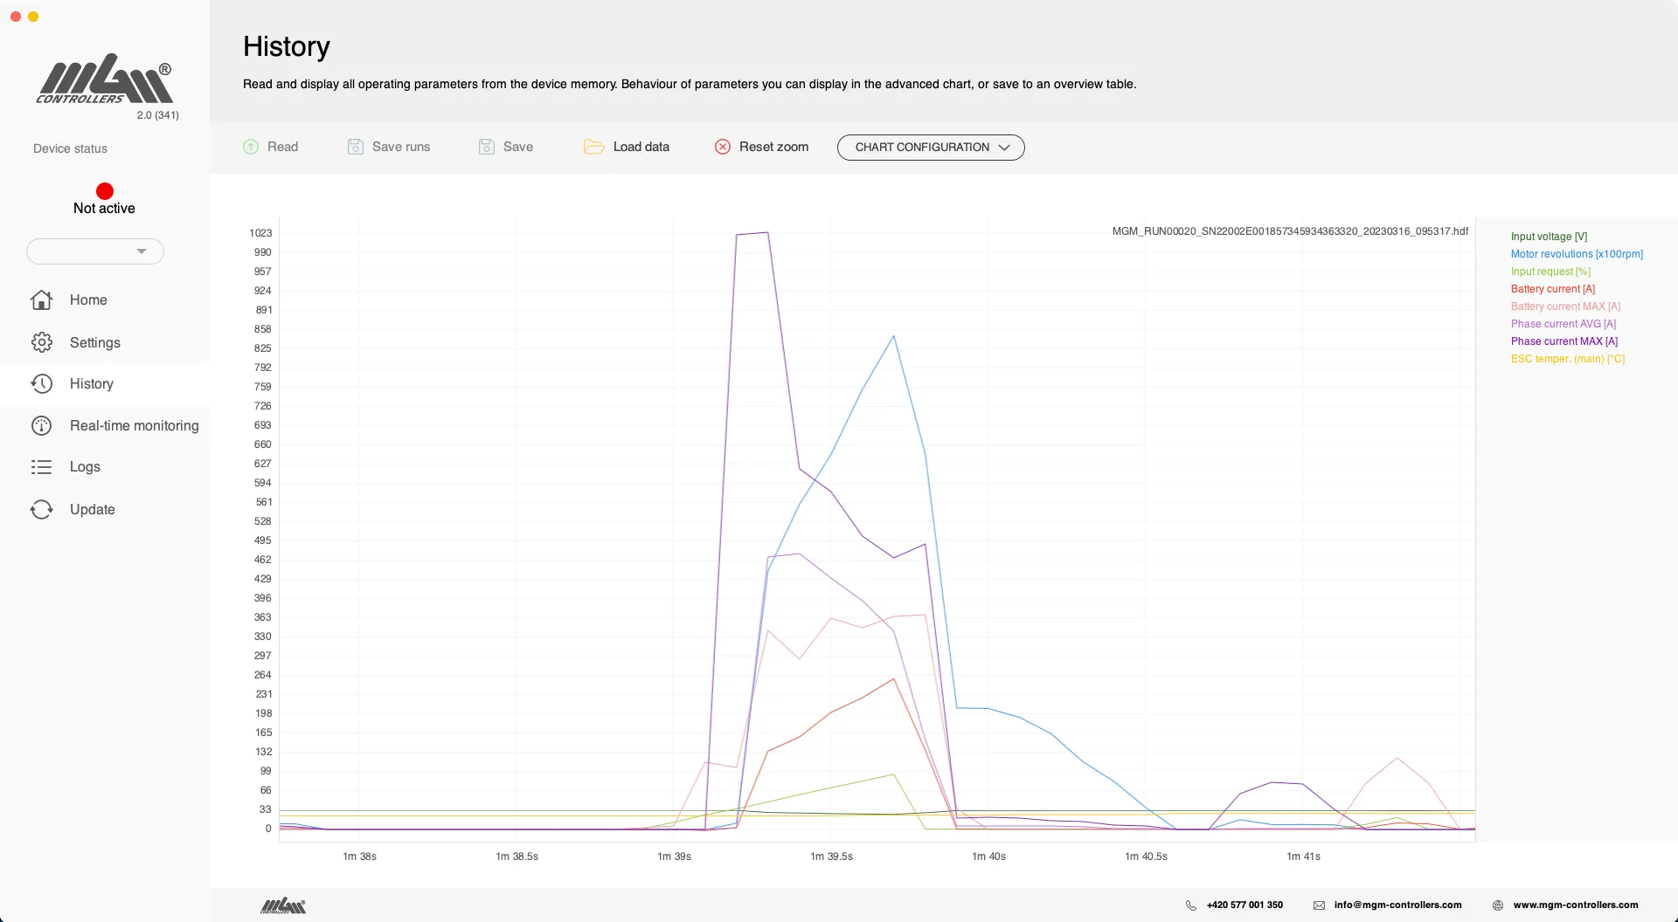Toggle ESC temper. (main) legend entry

click(x=1567, y=359)
